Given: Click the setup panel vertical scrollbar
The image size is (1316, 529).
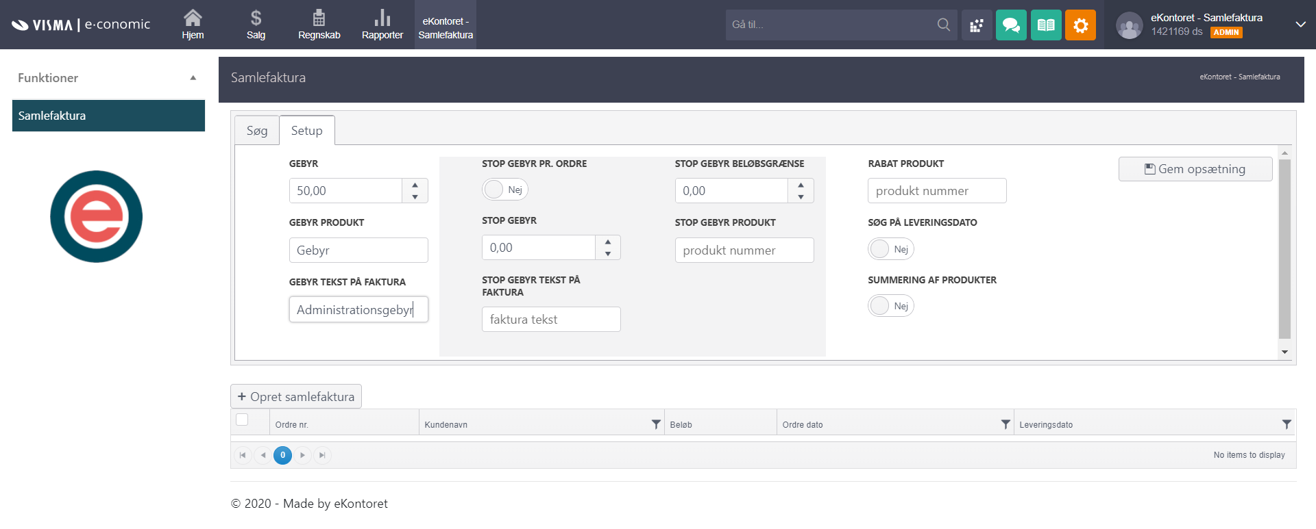Looking at the screenshot, I should [1284, 249].
